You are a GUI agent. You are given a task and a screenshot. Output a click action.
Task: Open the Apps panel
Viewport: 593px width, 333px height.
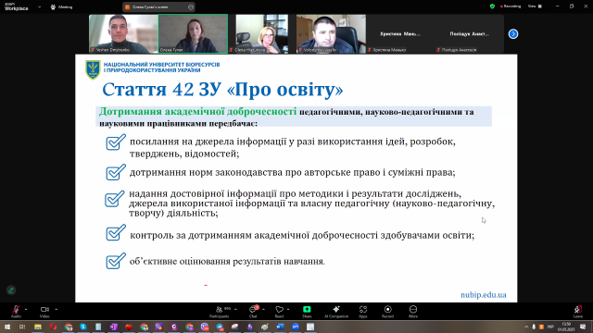coord(362,311)
